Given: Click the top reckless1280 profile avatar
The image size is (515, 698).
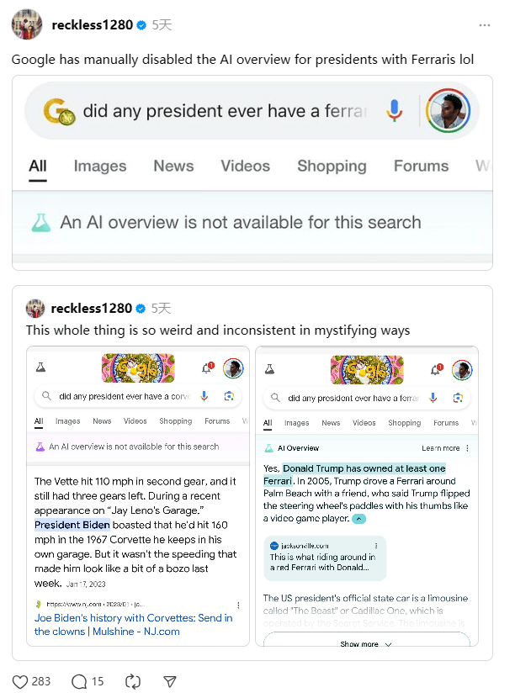Looking at the screenshot, I should (x=27, y=25).
